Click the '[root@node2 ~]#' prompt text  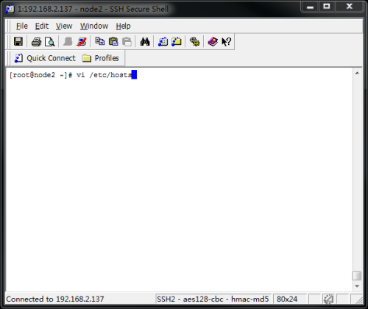pyautogui.click(x=40, y=75)
